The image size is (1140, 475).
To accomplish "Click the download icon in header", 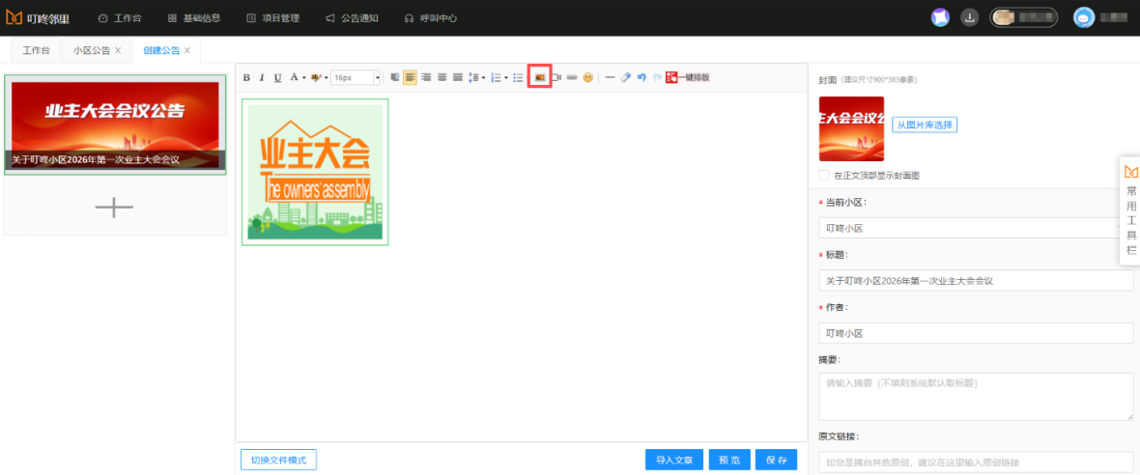I will coord(969,17).
